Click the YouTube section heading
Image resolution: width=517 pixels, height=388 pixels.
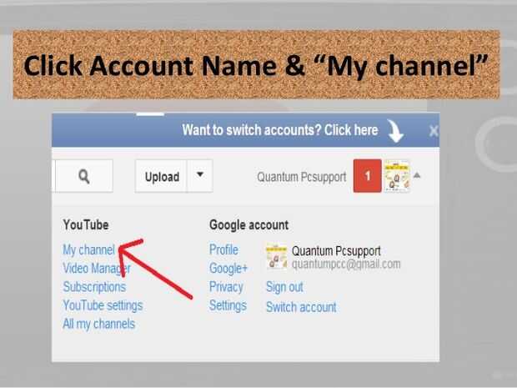pyautogui.click(x=86, y=225)
